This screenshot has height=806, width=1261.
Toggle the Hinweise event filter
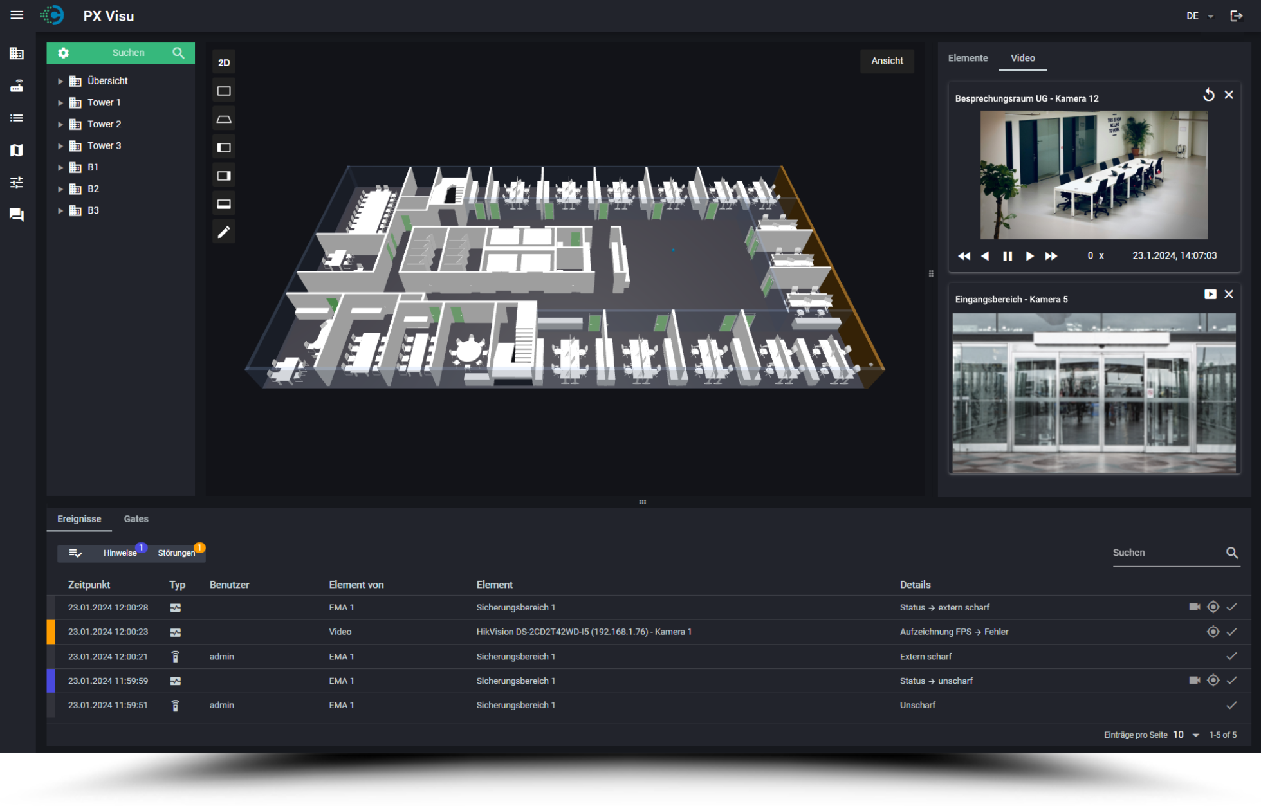(x=120, y=553)
